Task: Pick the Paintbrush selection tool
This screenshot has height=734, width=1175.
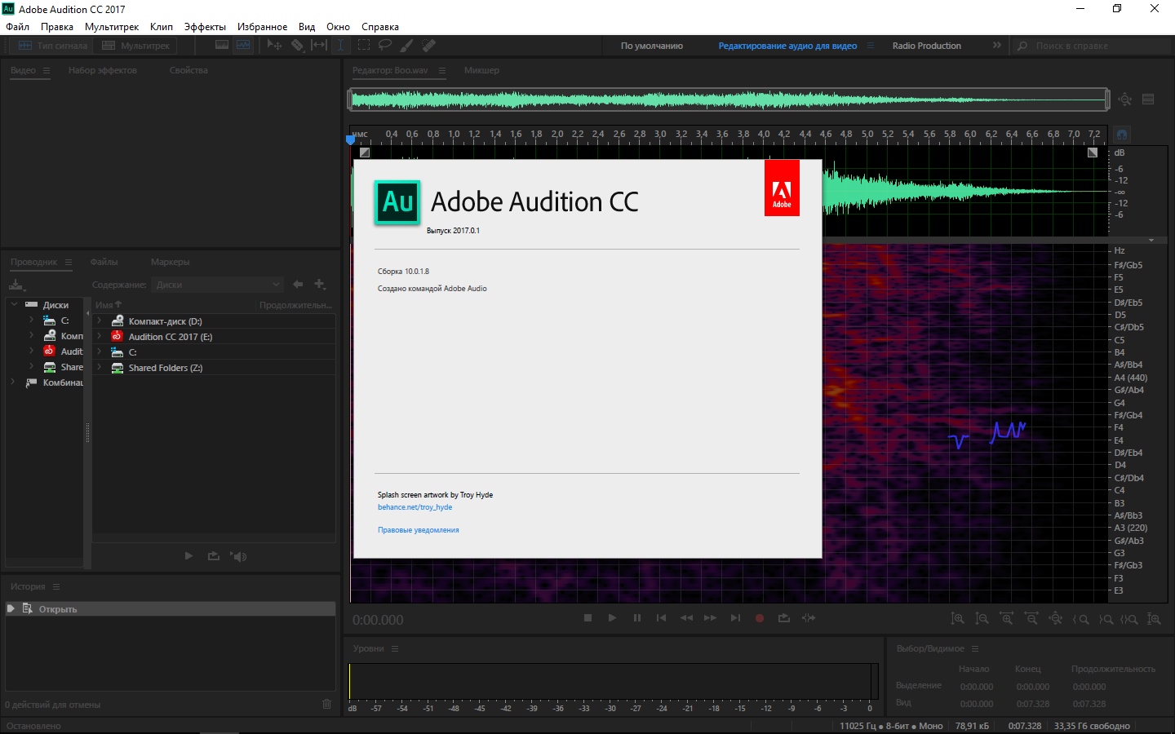Action: point(406,46)
